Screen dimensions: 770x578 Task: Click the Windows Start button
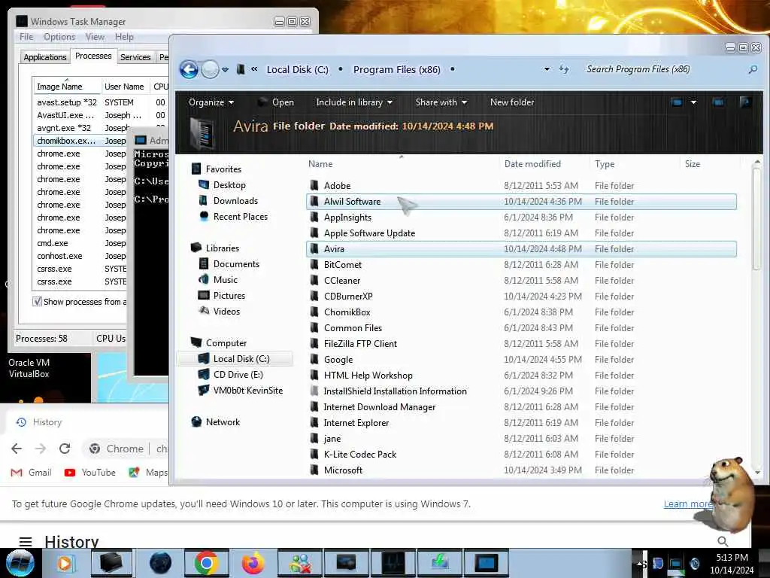click(20, 563)
